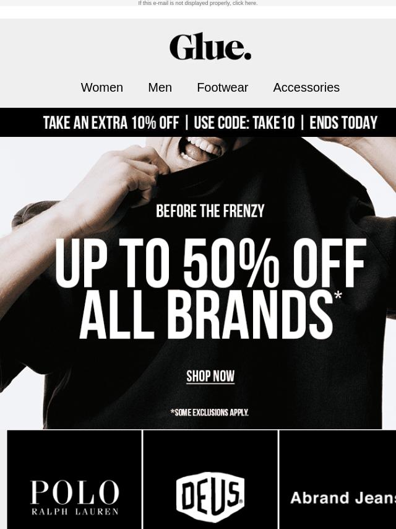Select the Abrand Jeans brand tile
Image resolution: width=396 pixels, height=529 pixels.
coord(338,479)
